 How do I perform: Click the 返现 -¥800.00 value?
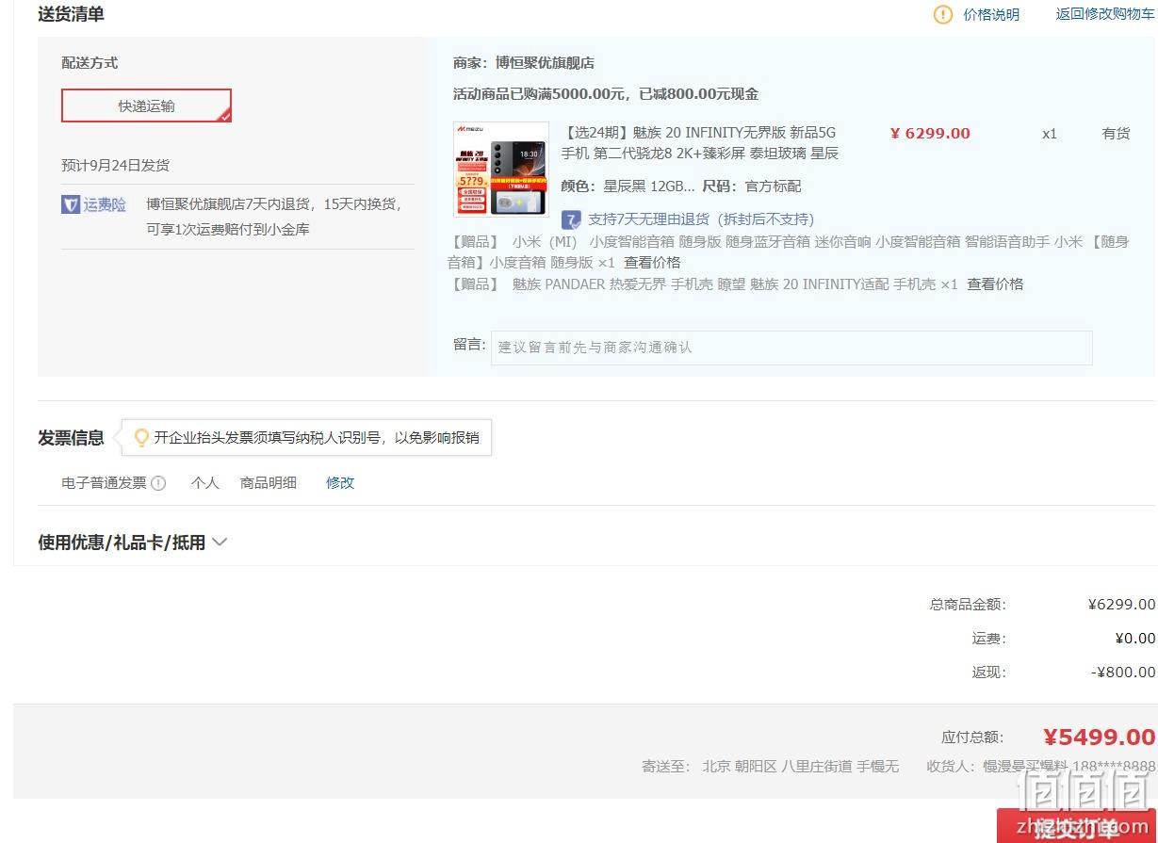(x=1123, y=673)
